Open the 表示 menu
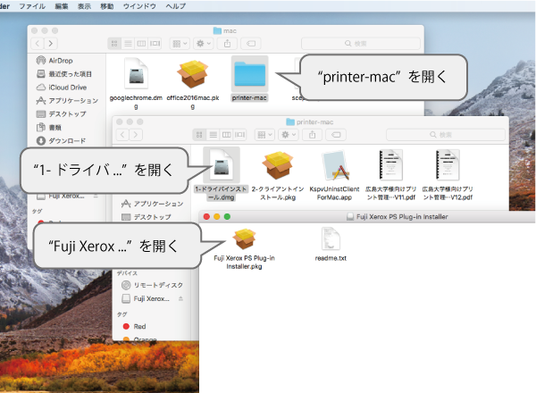The width and height of the screenshot is (536, 393). (x=84, y=6)
